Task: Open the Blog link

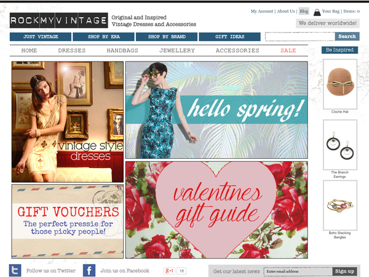Action: [x=304, y=11]
